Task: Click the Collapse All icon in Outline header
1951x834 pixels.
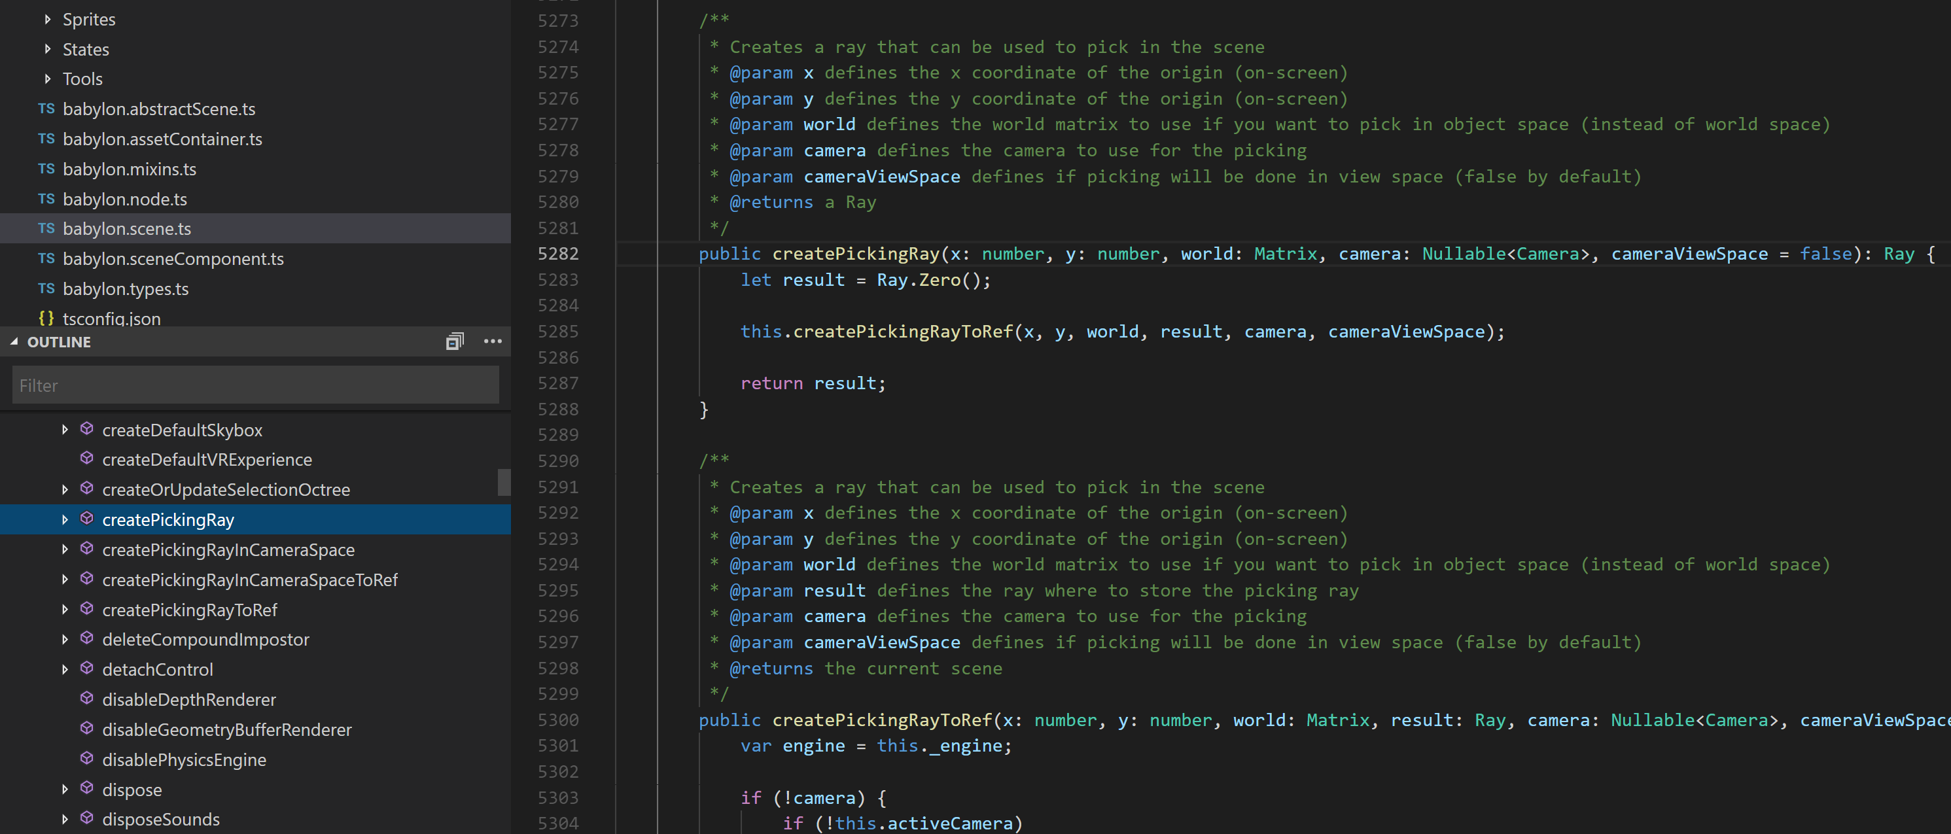Action: point(455,341)
